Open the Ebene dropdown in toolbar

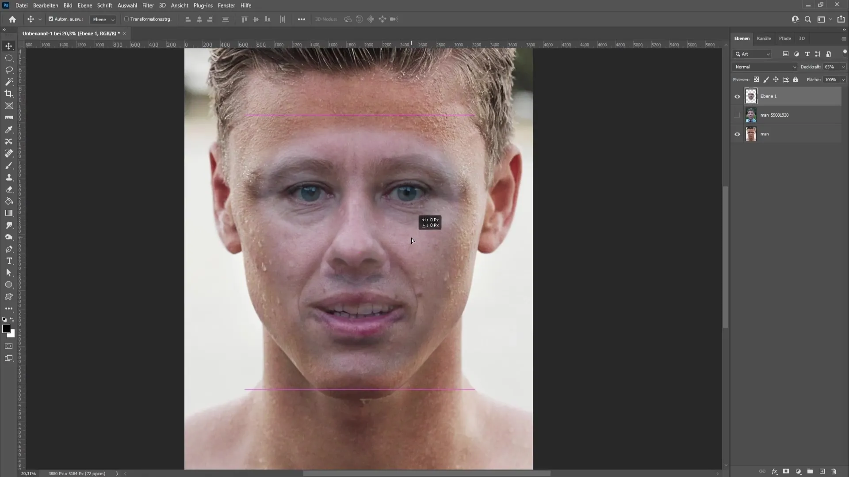pyautogui.click(x=102, y=19)
